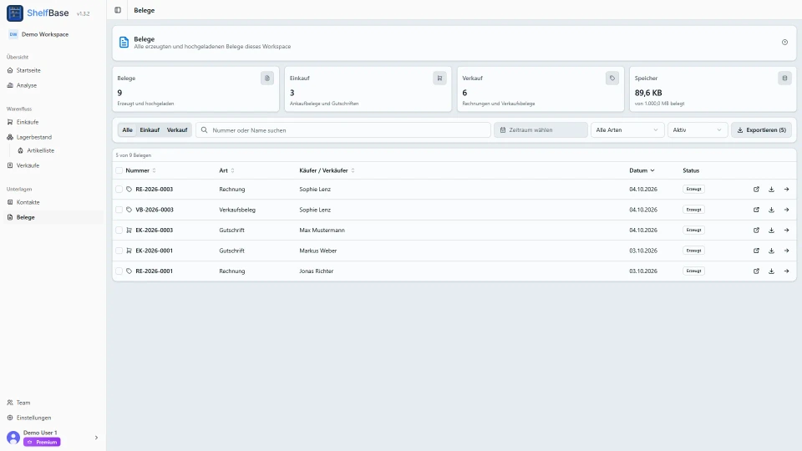
Task: Toggle the select-all checkbox in table header
Action: [119, 170]
